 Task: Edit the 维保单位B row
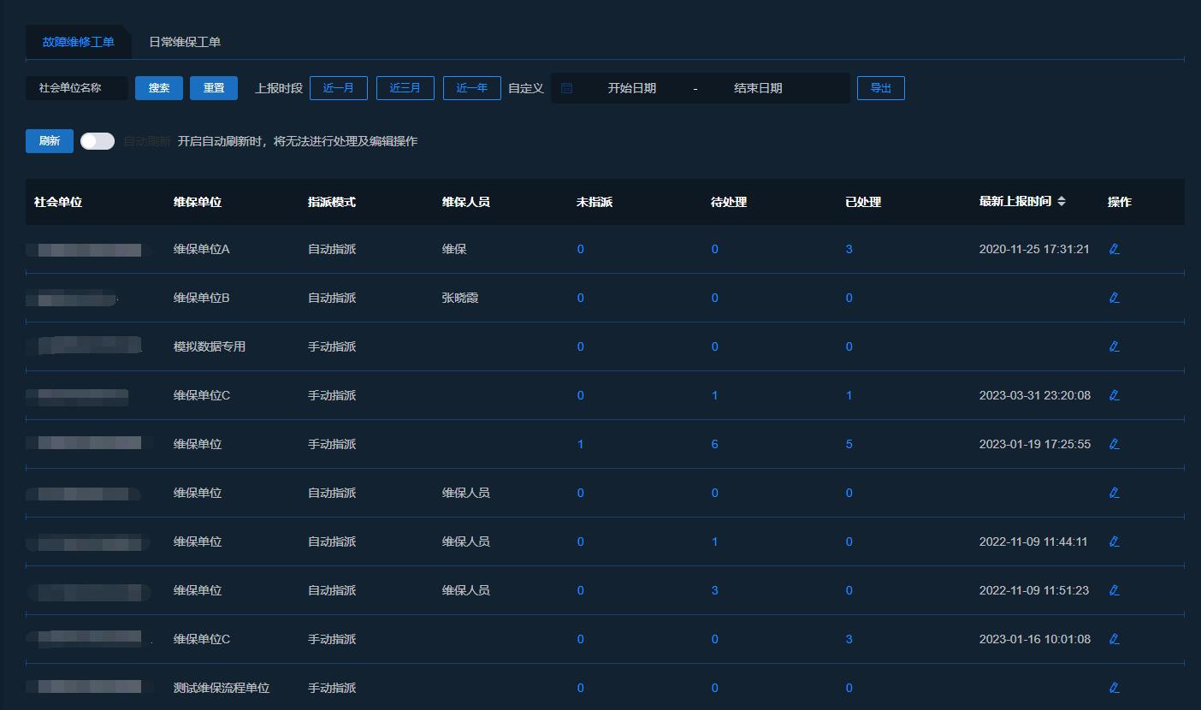tap(1114, 298)
